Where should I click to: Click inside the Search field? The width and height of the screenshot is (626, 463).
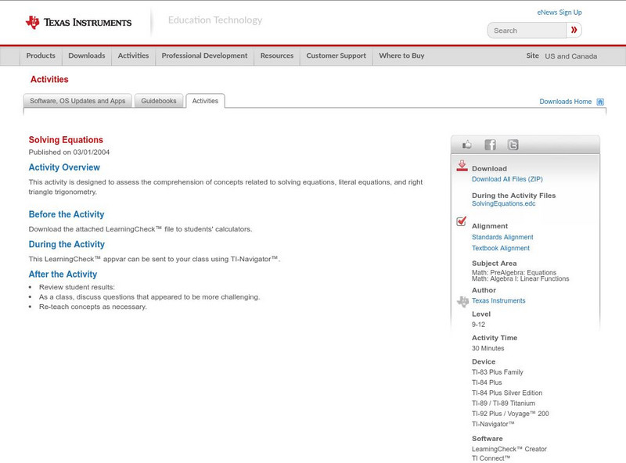coord(526,30)
